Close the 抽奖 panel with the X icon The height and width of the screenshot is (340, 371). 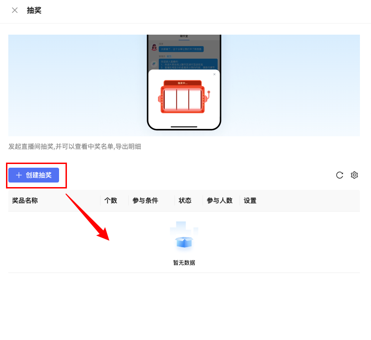point(15,10)
